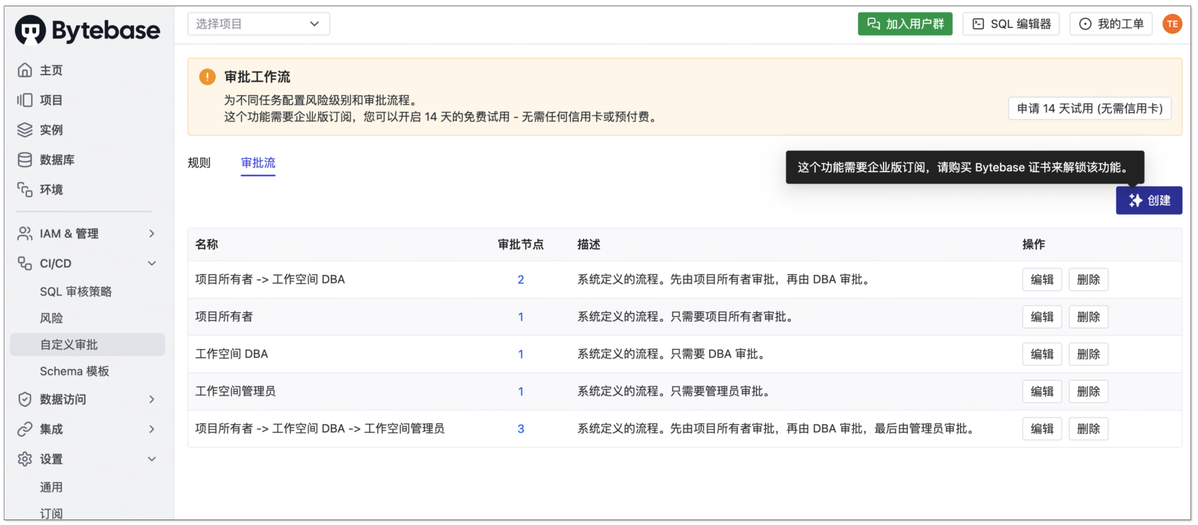Expand the 集成 integration section
This screenshot has width=1198, height=525.
click(151, 429)
